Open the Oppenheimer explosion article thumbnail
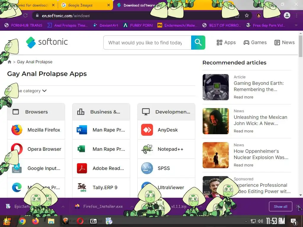Screen dimensions: 303x227 point(216,155)
